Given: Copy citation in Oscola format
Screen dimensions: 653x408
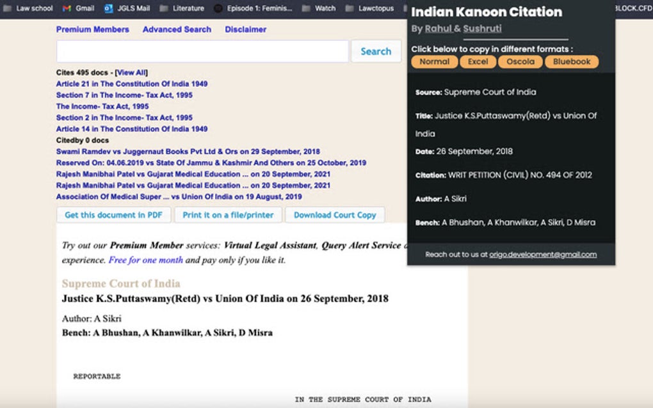Looking at the screenshot, I should pyautogui.click(x=521, y=62).
